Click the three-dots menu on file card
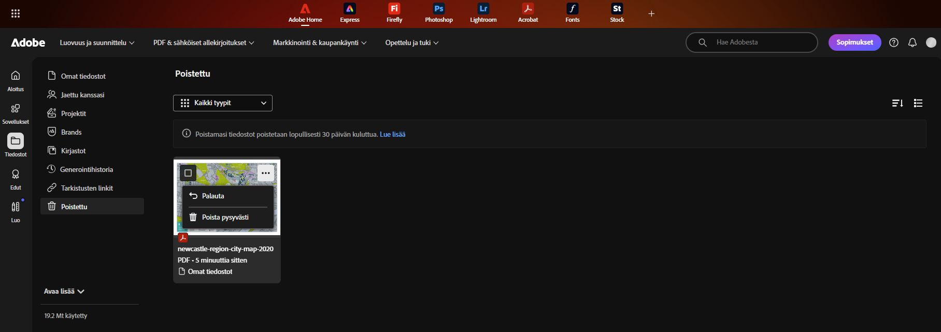941x332 pixels. click(x=266, y=173)
